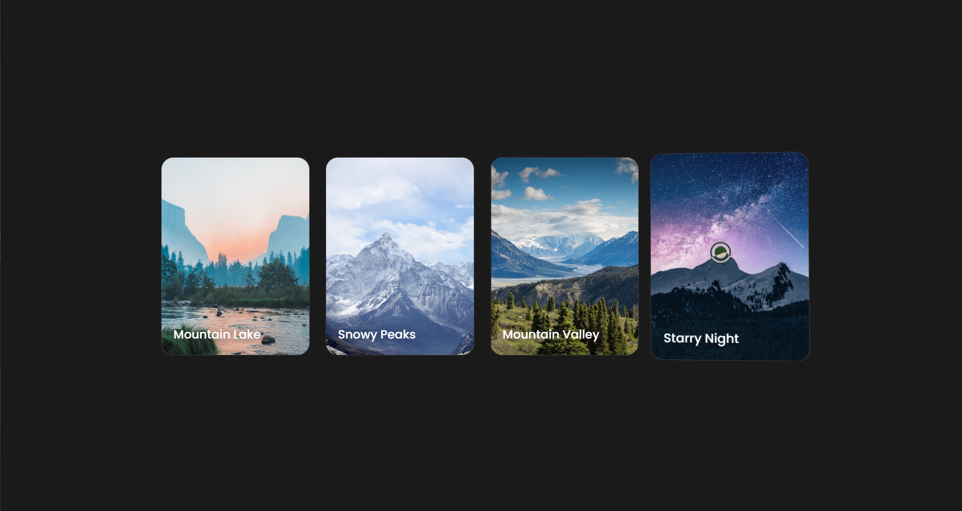Click the "Starry Night" title text
Viewport: 962px width, 511px height.
click(x=701, y=339)
